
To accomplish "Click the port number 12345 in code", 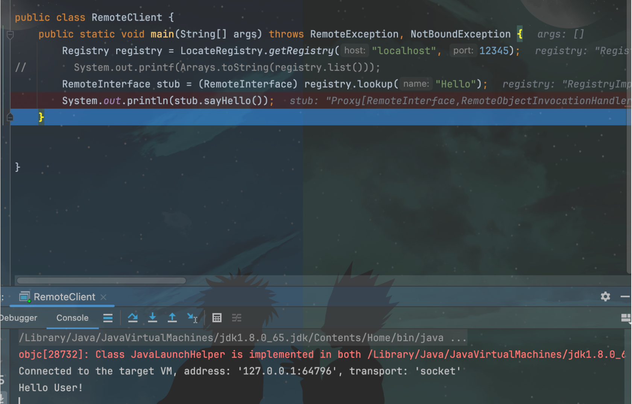I will tap(494, 51).
